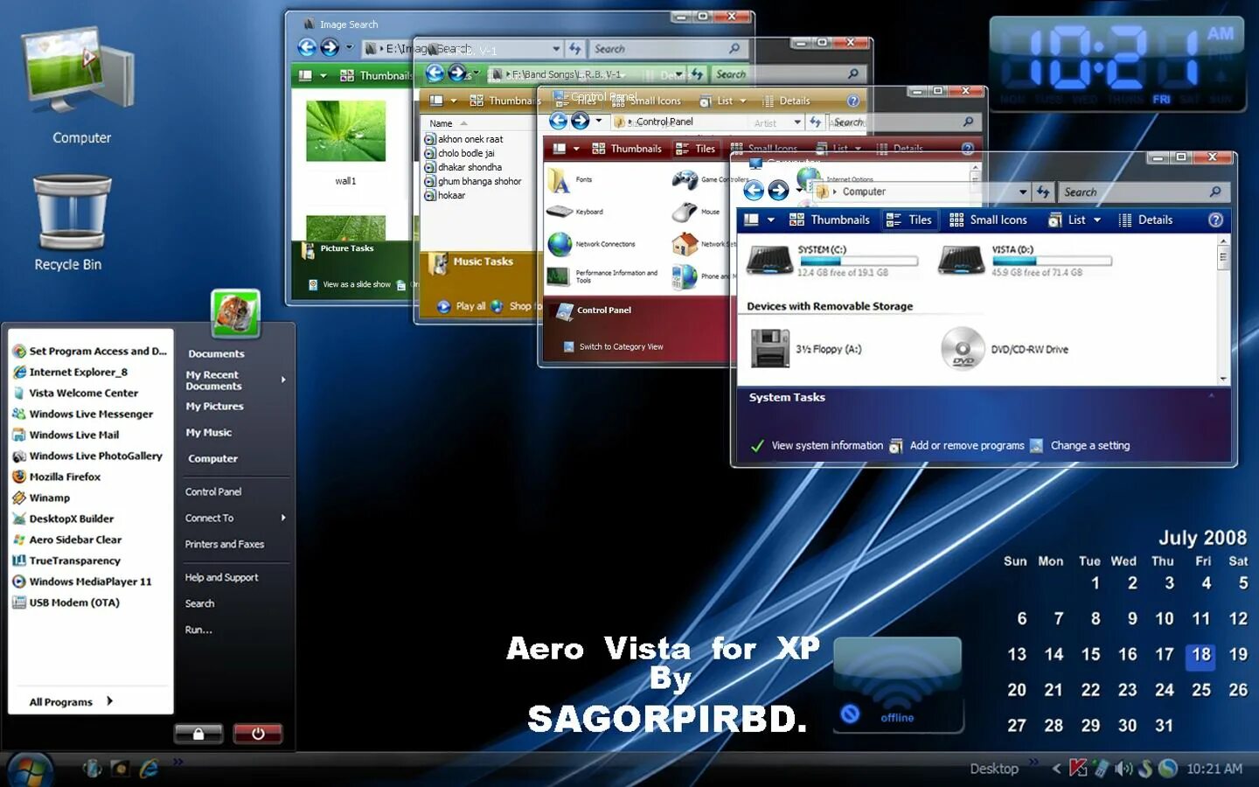The height and width of the screenshot is (787, 1259).
Task: Click scrollbar down arrow in Computer window
Action: (x=1223, y=379)
